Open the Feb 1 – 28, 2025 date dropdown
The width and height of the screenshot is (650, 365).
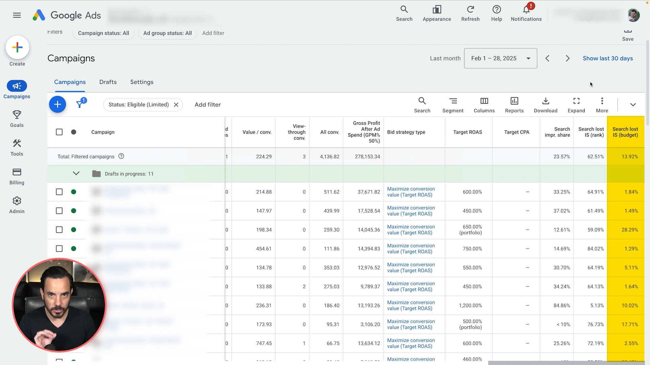tap(500, 58)
